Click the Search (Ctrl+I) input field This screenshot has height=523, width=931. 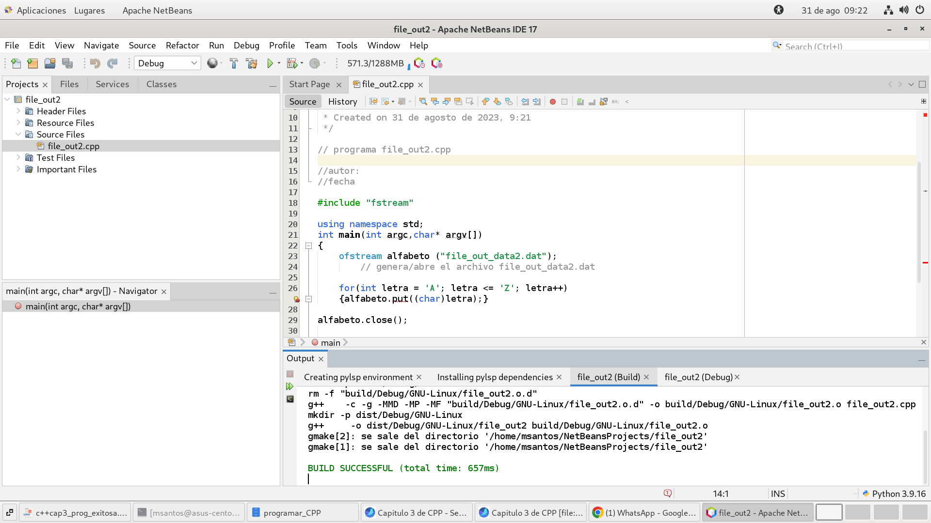click(x=853, y=46)
